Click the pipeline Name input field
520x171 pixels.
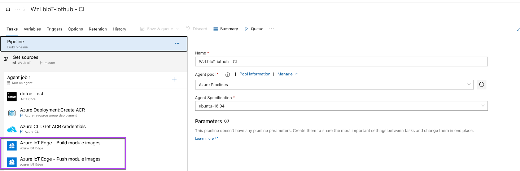pos(341,62)
